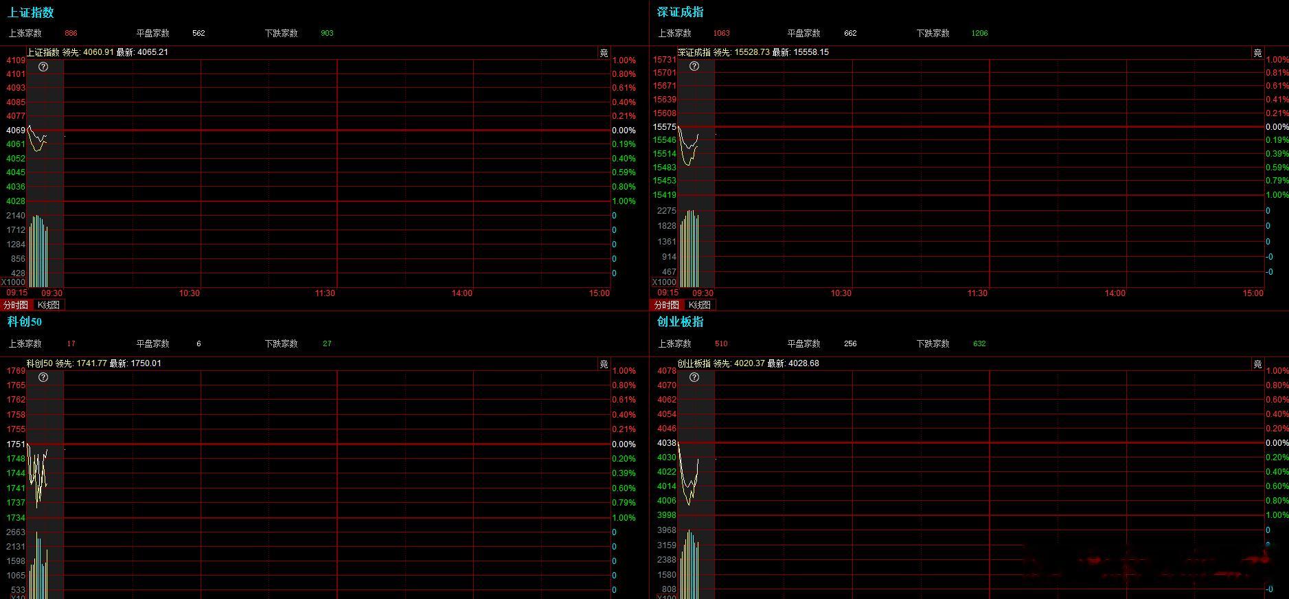
Task: Click the 4109 top price on 上证指数 axis
Action: pos(16,60)
